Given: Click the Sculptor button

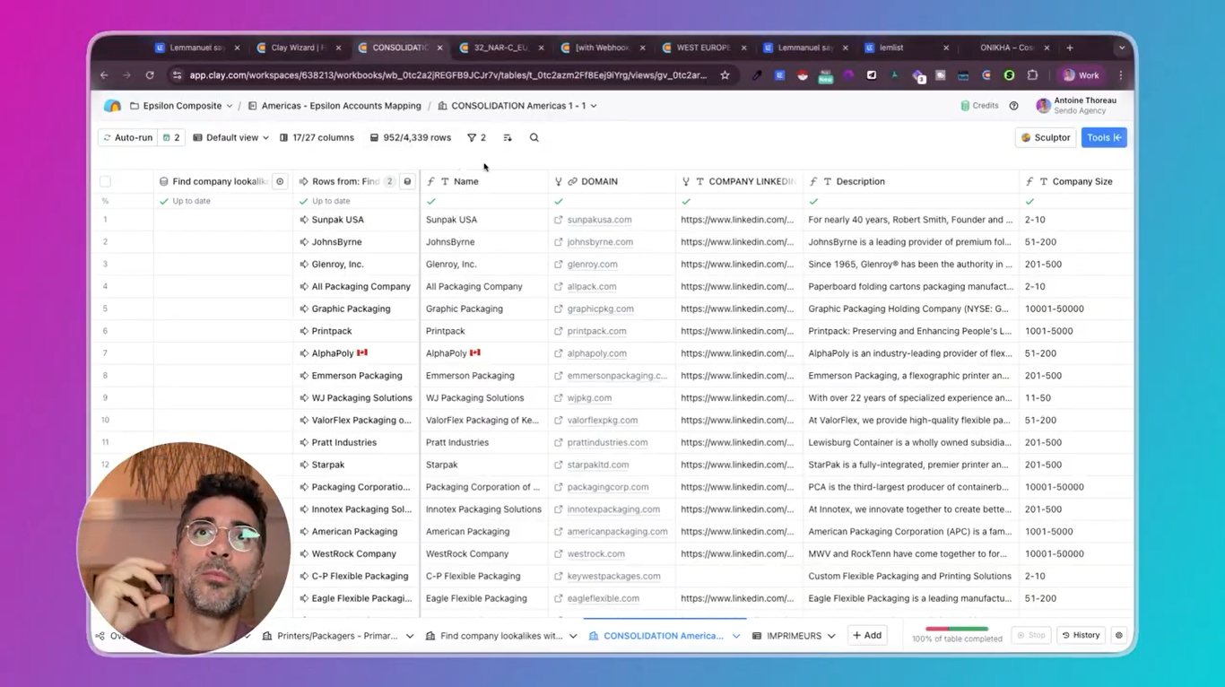Looking at the screenshot, I should coord(1046,138).
